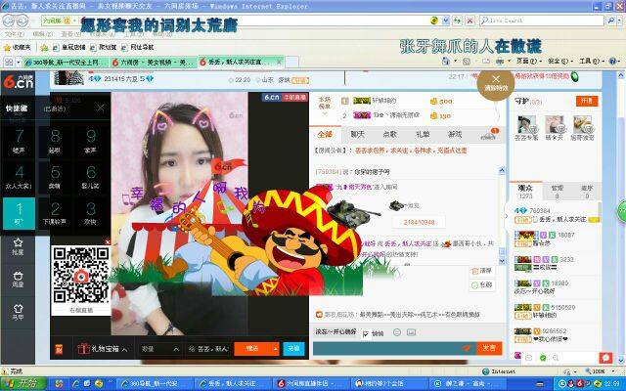The height and width of the screenshot is (391, 626).
Task: Toggle the 悄悄 whisper checkbox
Action: point(366,333)
